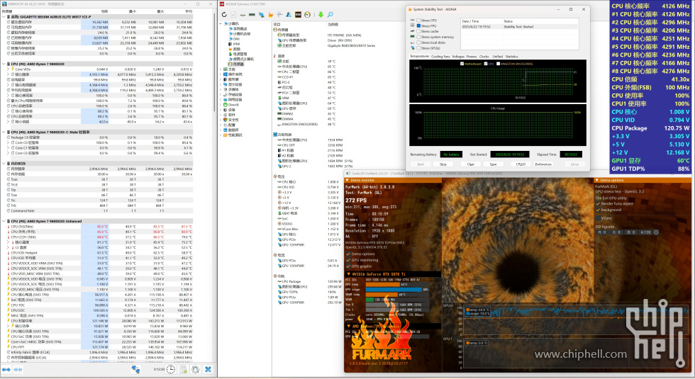Open HWiNFO settings gear icon
Viewport: 695px width, 379px height.
pyautogui.click(x=195, y=369)
